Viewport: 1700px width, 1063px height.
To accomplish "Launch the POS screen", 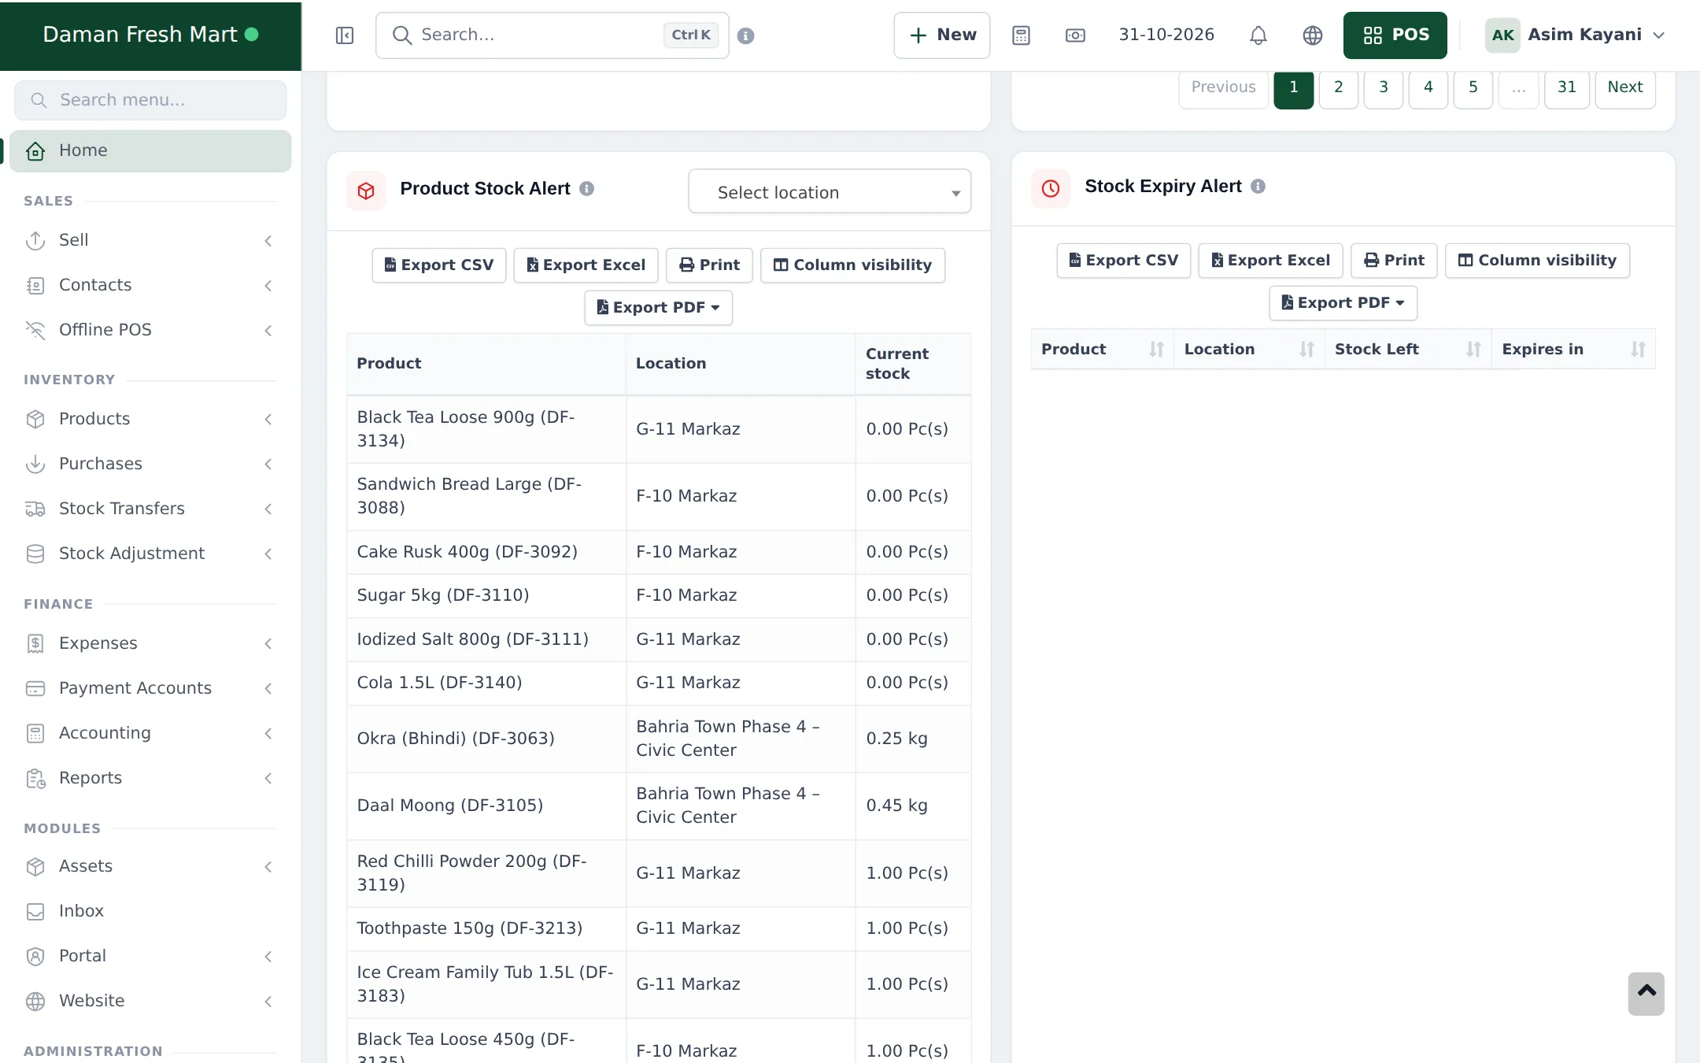I will pos(1395,35).
